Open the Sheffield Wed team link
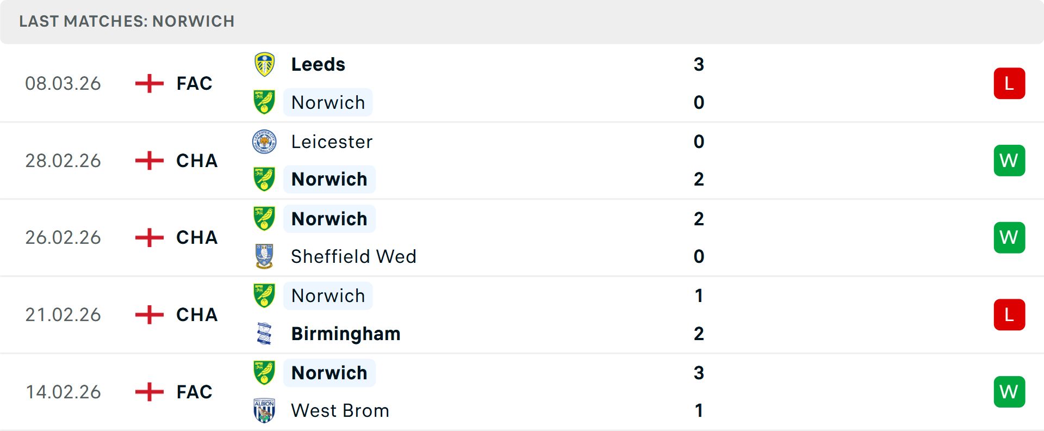 [x=353, y=256]
